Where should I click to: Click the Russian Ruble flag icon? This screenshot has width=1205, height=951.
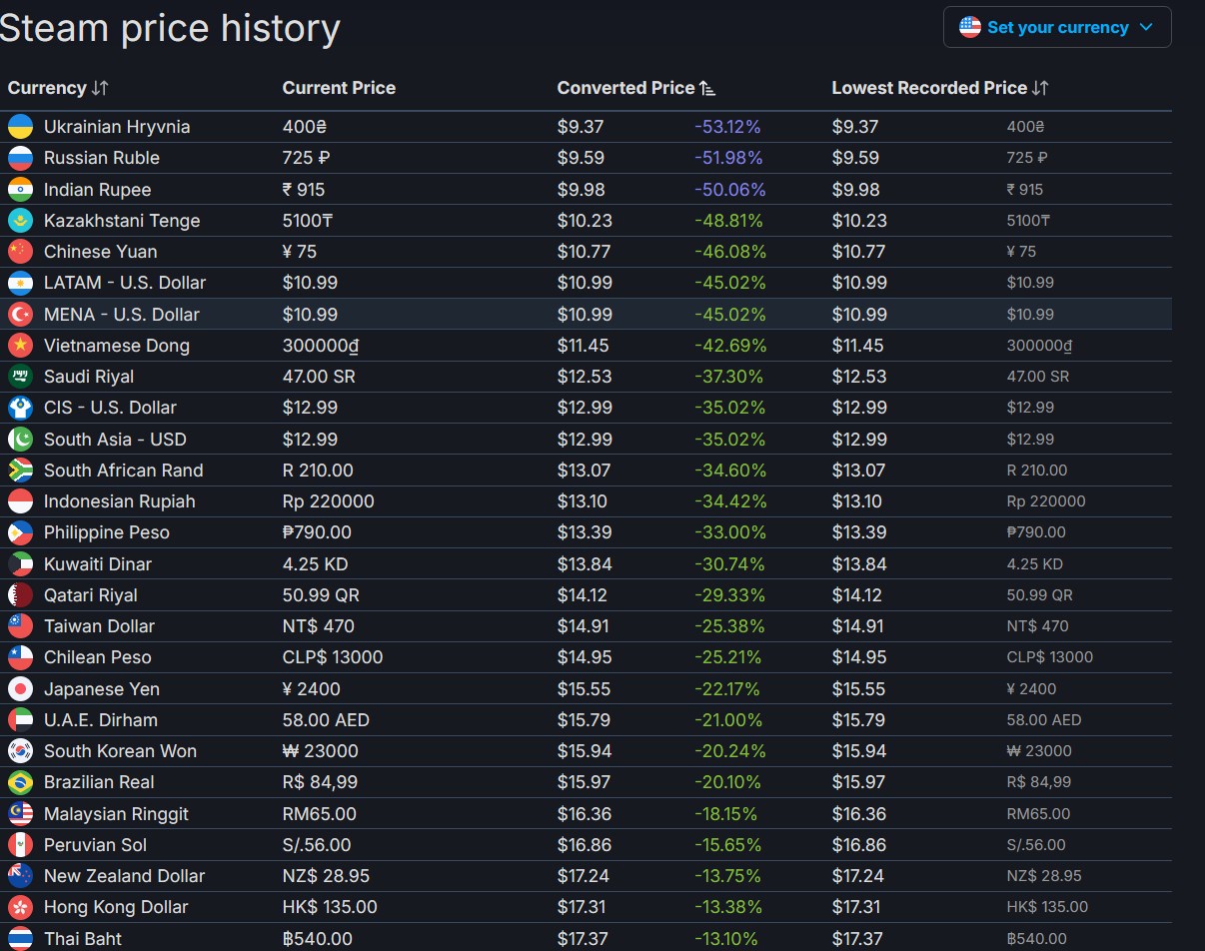click(x=20, y=158)
